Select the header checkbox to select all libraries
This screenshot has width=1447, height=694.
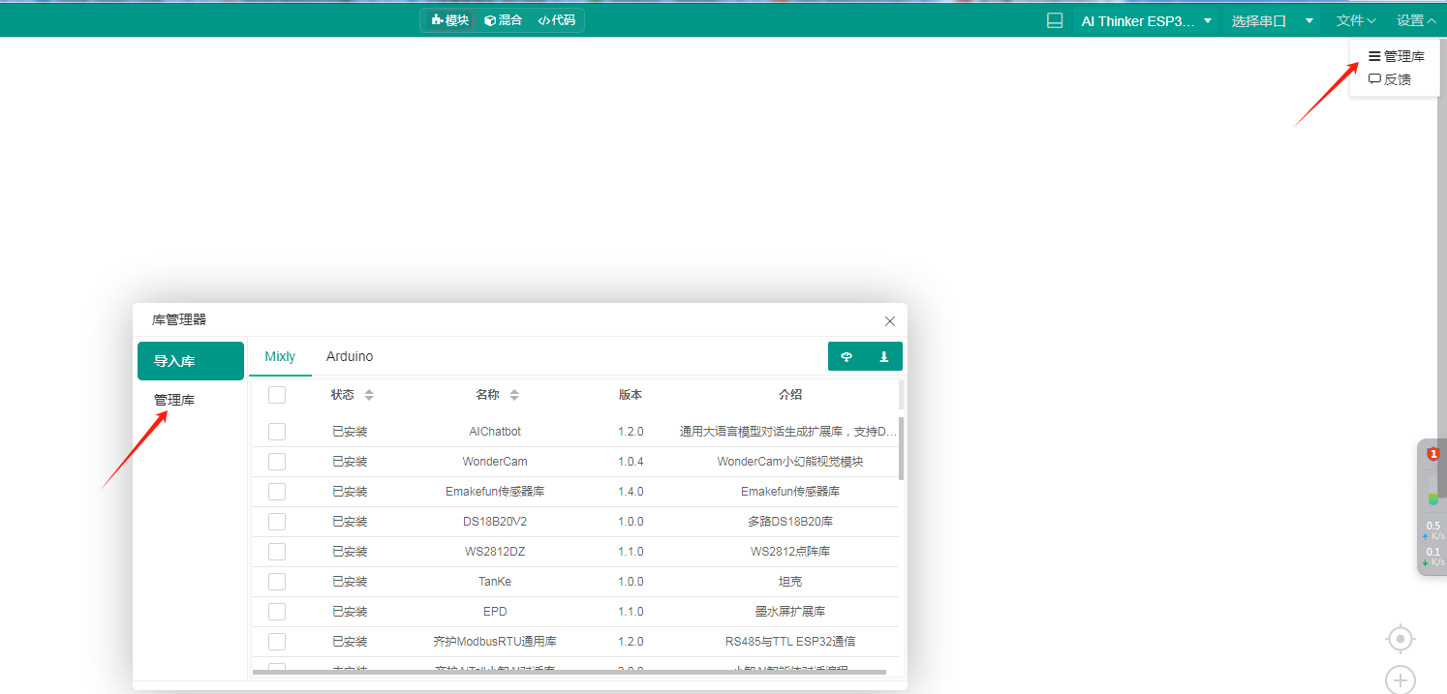[x=277, y=394]
